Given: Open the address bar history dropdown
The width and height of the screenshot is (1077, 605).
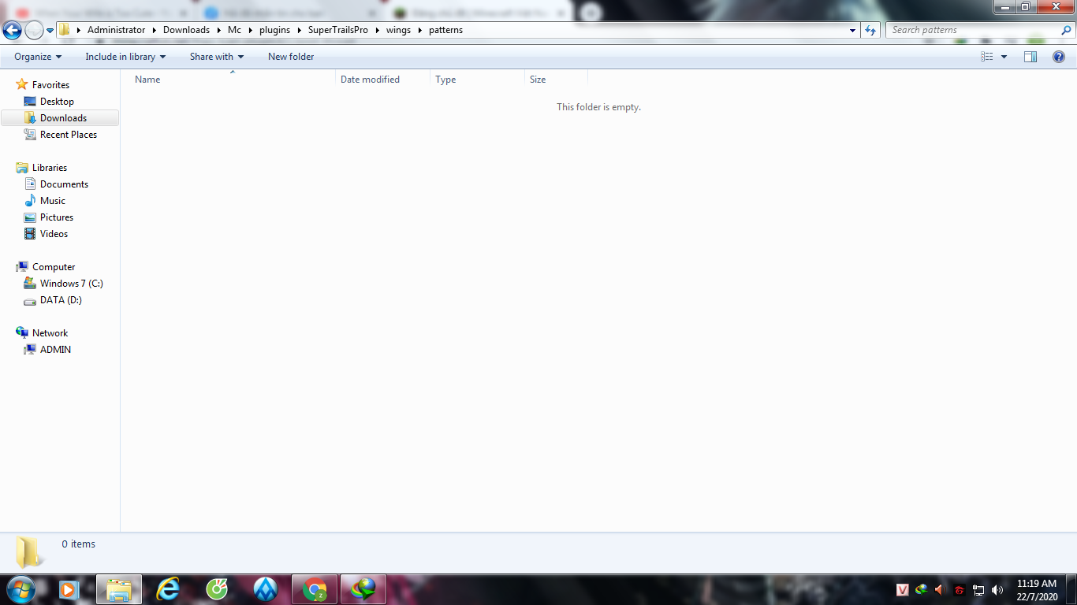Looking at the screenshot, I should (x=852, y=30).
